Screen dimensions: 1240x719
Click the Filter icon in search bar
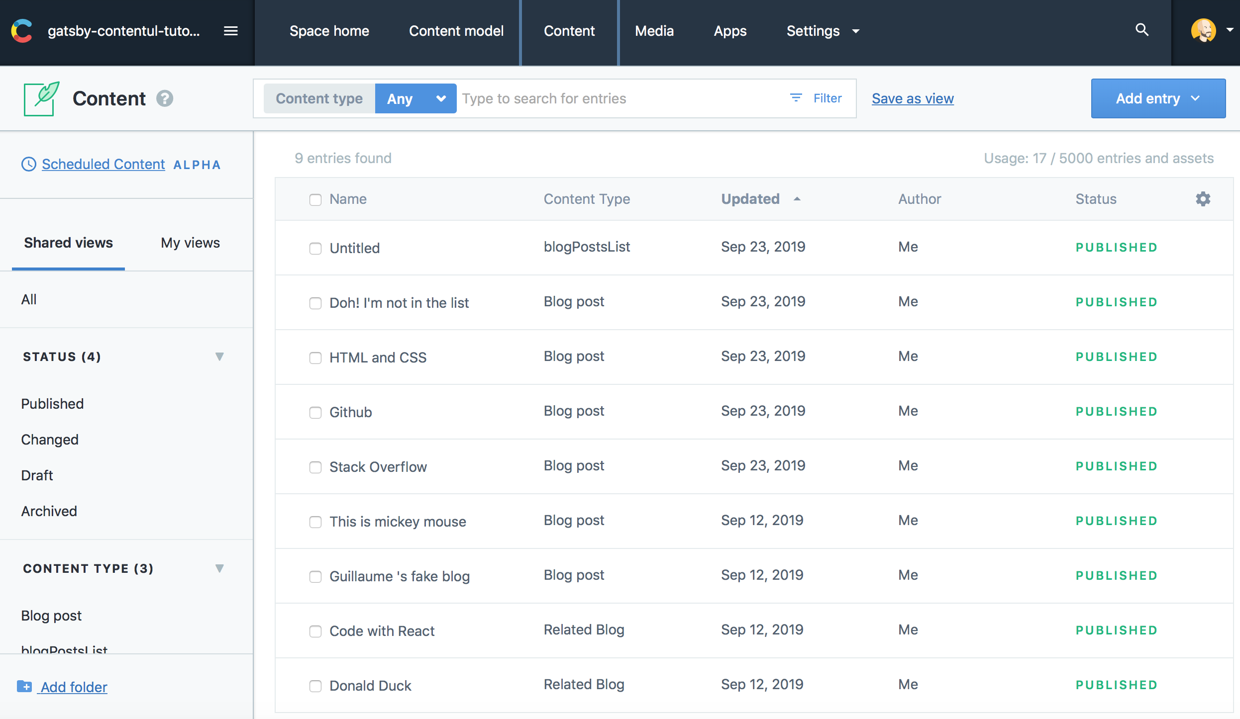point(796,98)
